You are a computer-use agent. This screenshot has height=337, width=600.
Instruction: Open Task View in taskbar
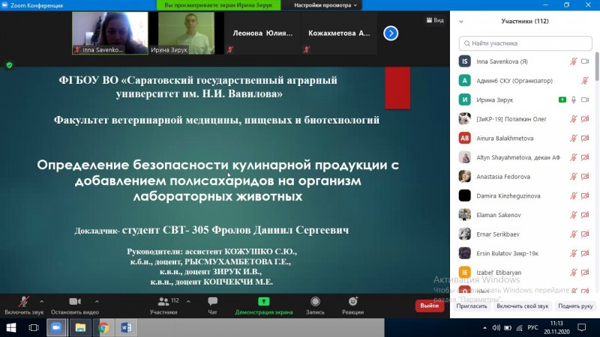(34, 327)
